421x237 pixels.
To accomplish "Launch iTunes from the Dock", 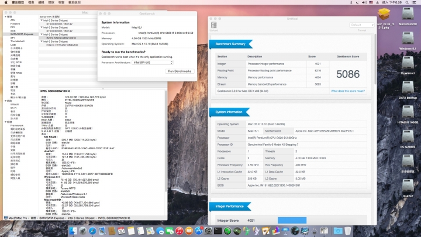I will [x=179, y=231].
